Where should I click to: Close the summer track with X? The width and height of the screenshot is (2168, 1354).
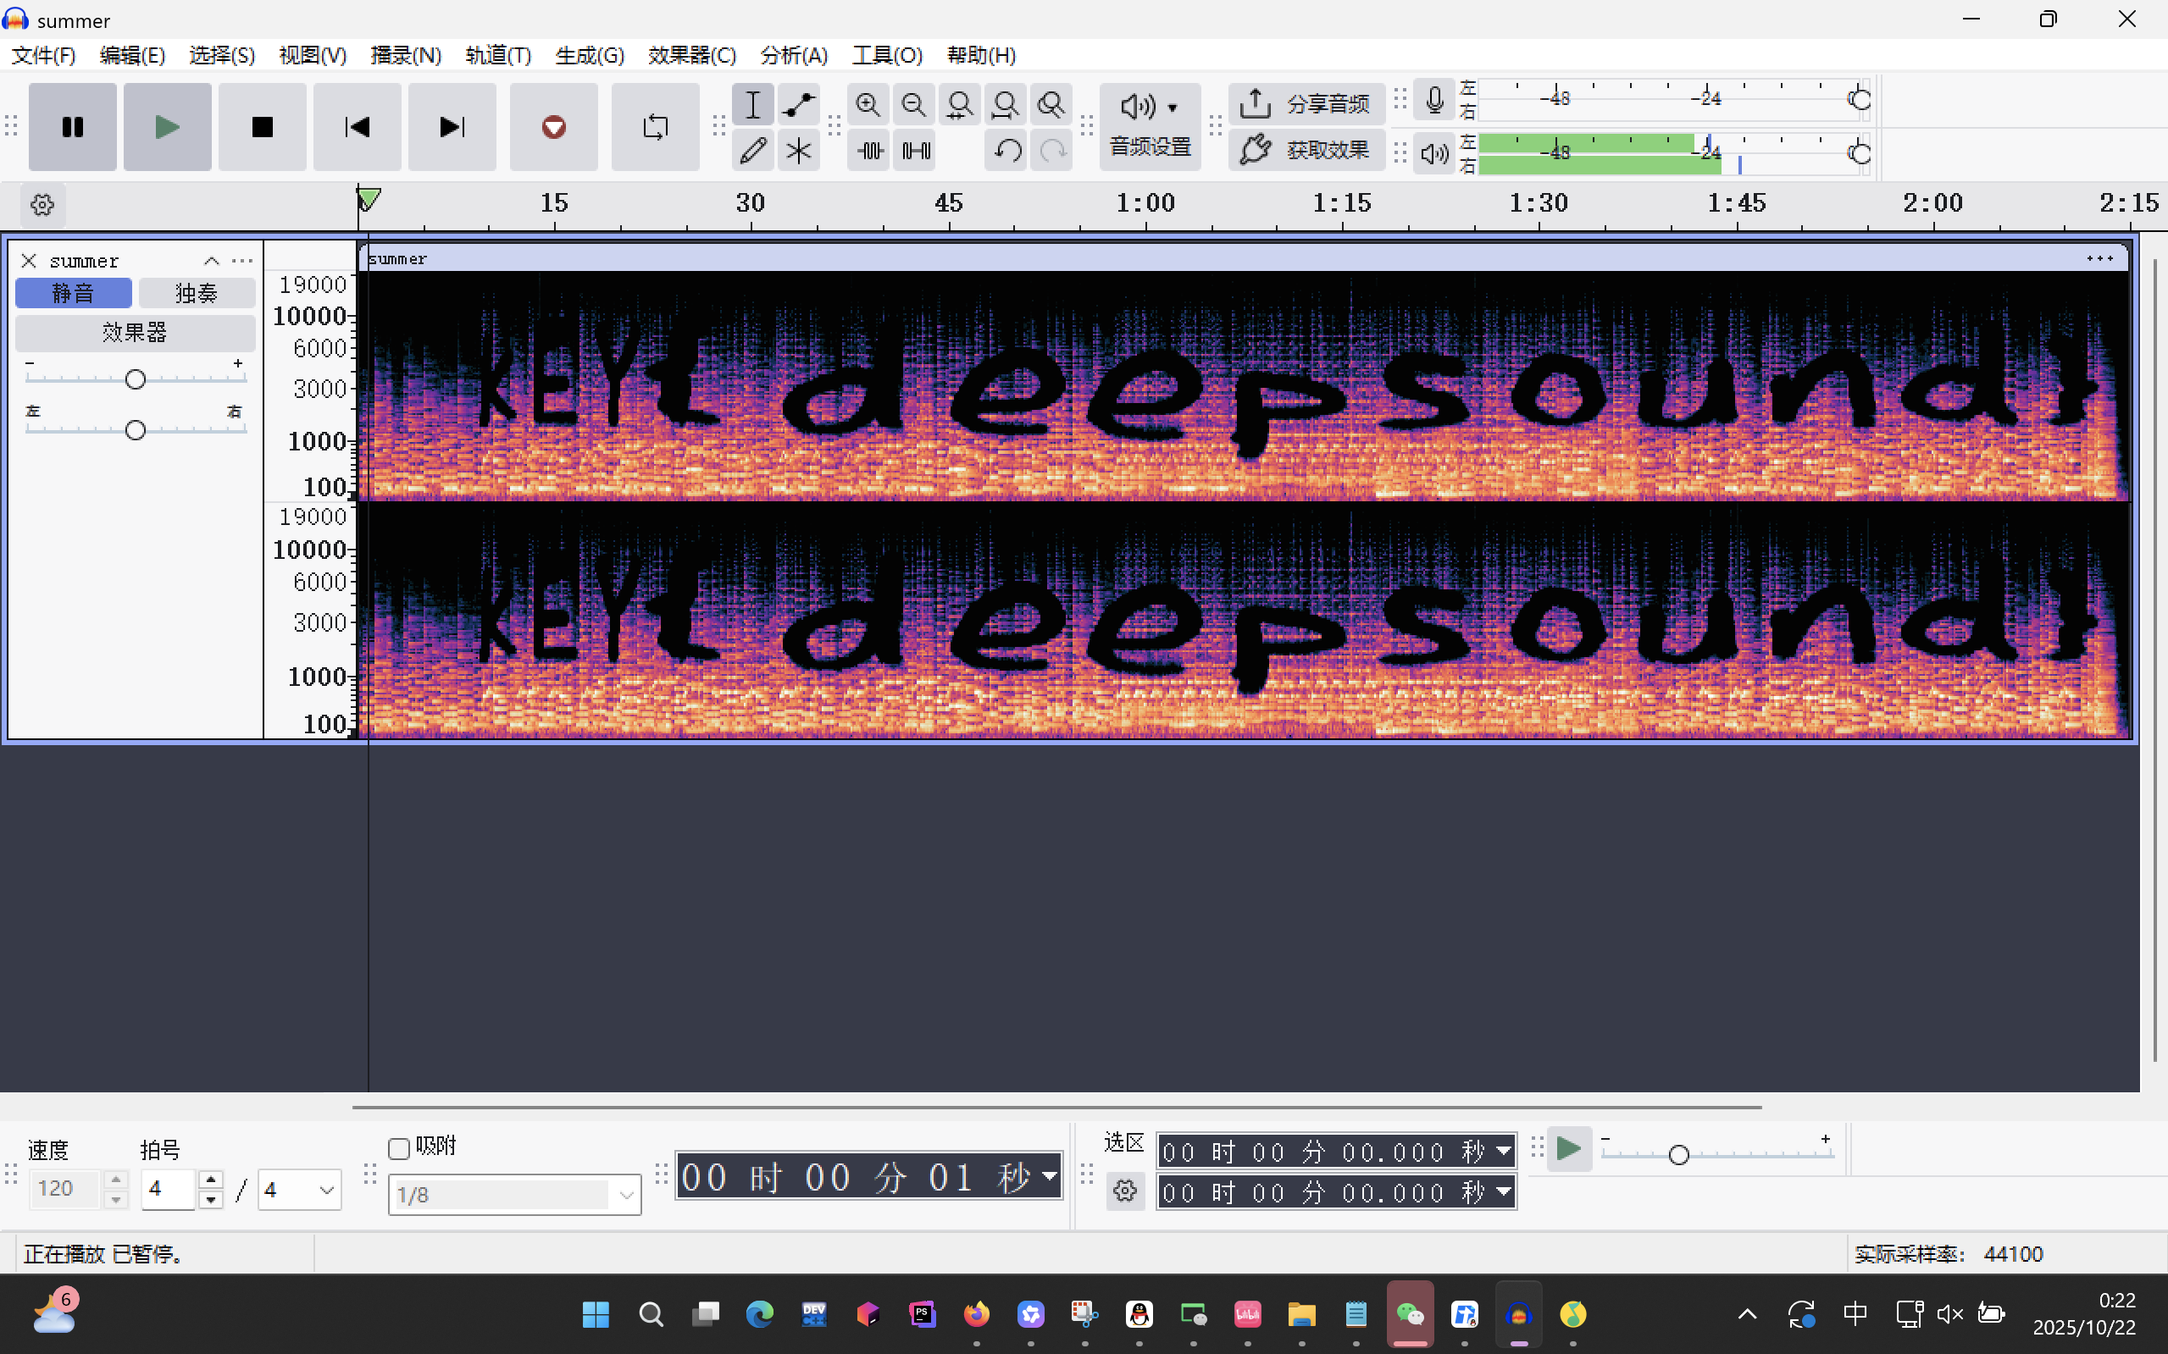click(x=29, y=261)
